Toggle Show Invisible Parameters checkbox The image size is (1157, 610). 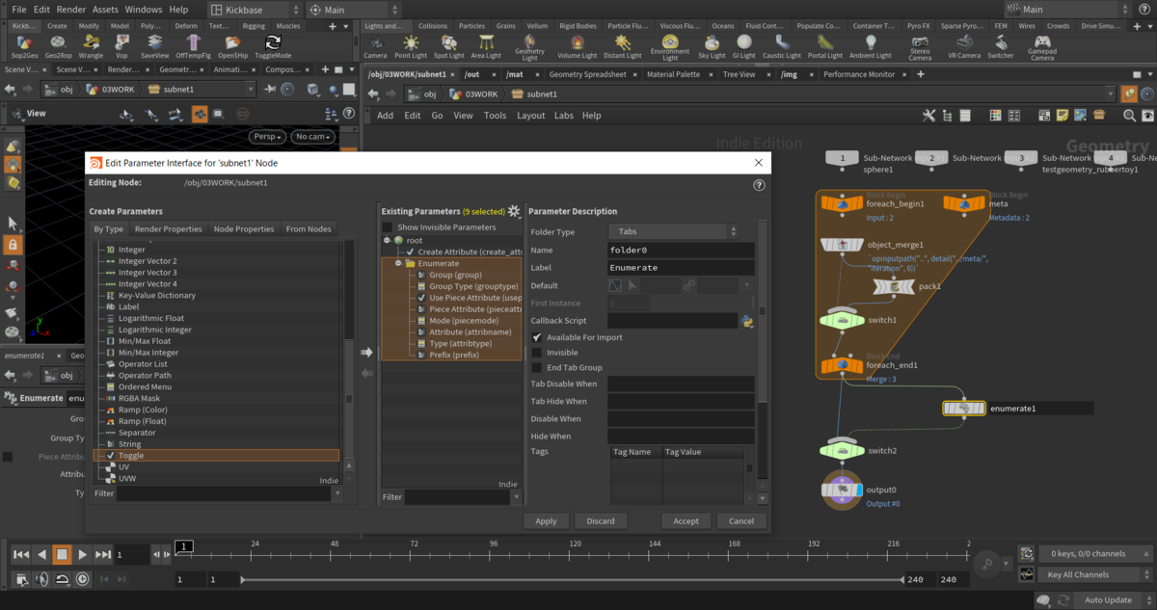(388, 227)
